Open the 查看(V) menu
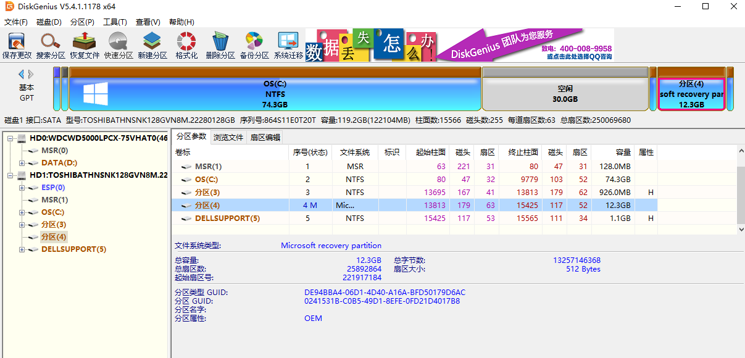745x358 pixels. [148, 22]
